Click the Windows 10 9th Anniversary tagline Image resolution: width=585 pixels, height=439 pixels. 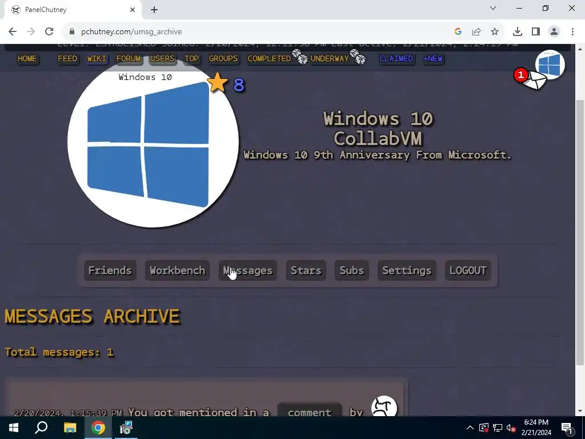pyautogui.click(x=377, y=155)
